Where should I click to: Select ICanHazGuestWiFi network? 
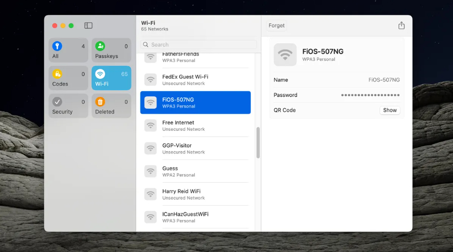tap(195, 217)
